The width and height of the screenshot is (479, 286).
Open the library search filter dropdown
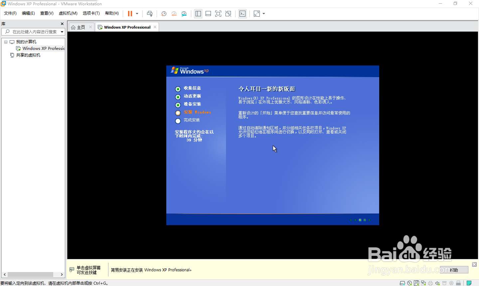(62, 32)
